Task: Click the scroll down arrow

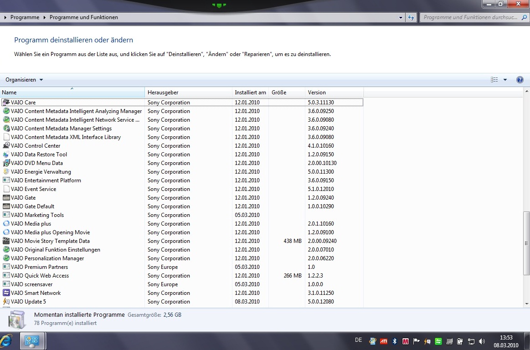Action: (527, 304)
